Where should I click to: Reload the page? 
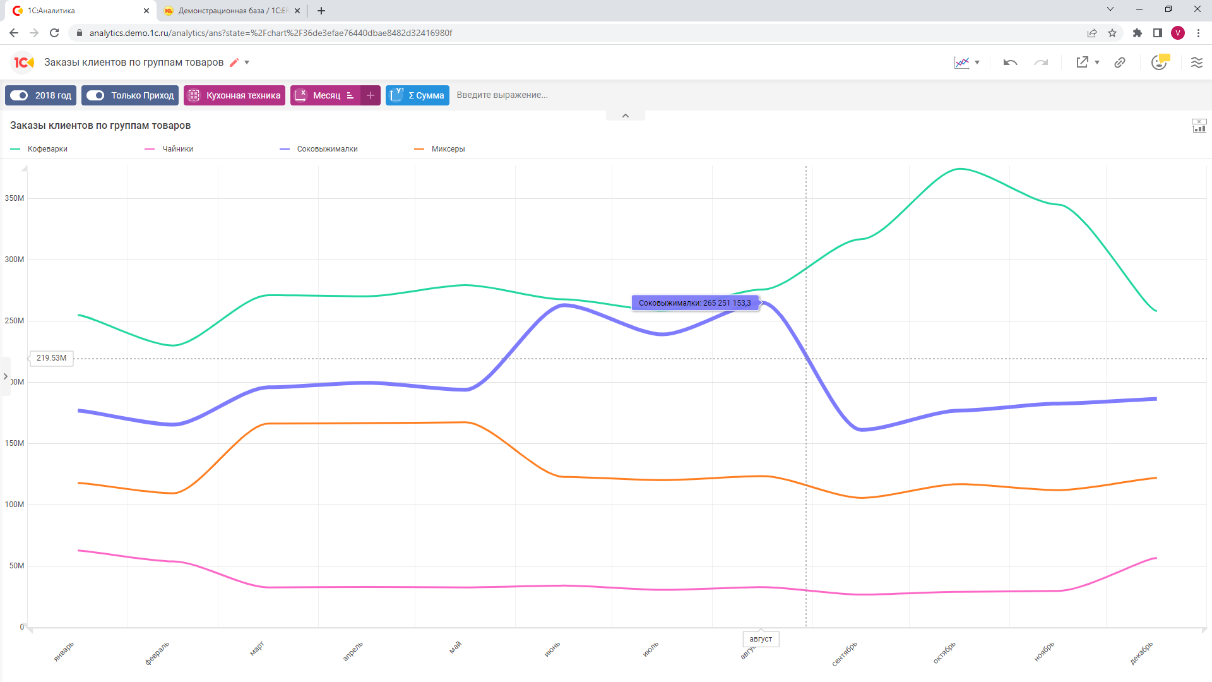pos(54,33)
